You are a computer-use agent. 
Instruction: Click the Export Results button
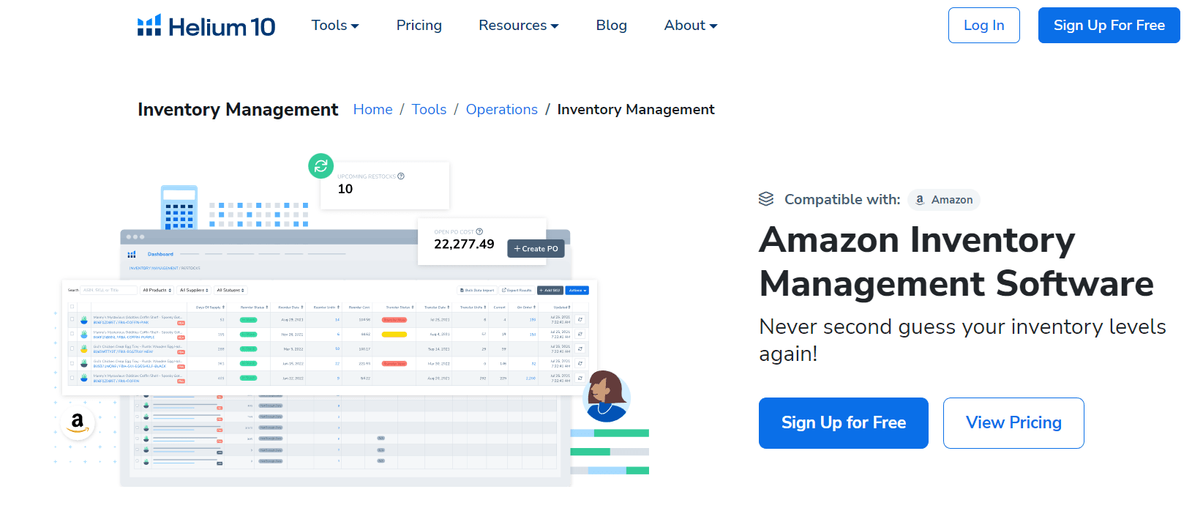[x=517, y=290]
